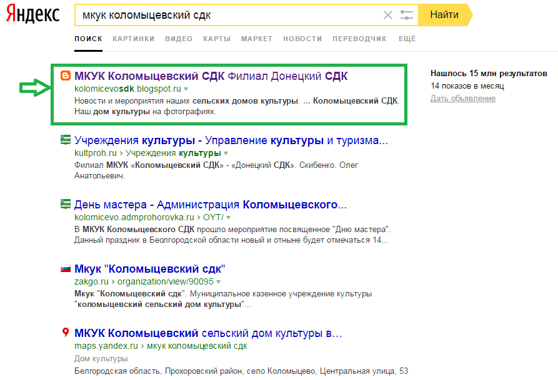
Task: Expand dropdown arrow after zakgo.ru organization/view/90095
Action: pyautogui.click(x=219, y=282)
